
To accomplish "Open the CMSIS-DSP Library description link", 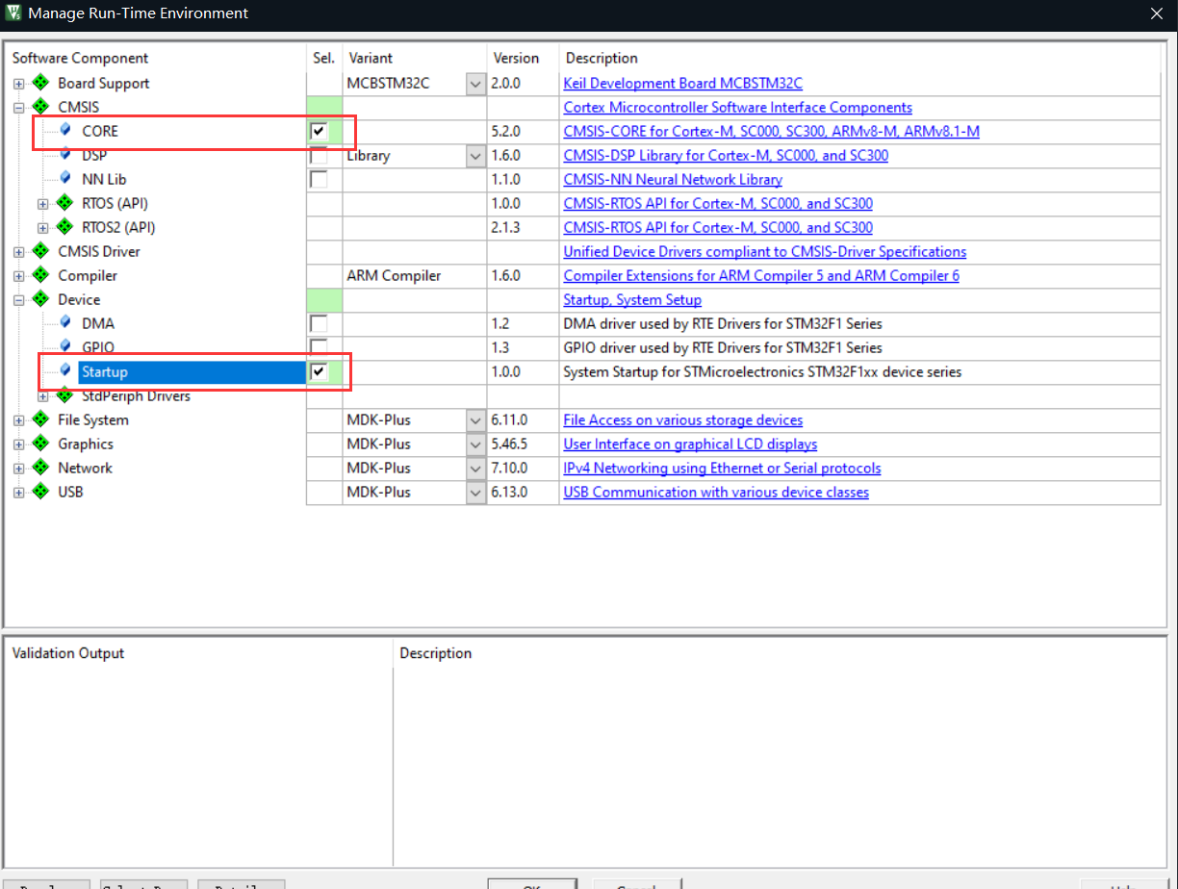I will 726,155.
